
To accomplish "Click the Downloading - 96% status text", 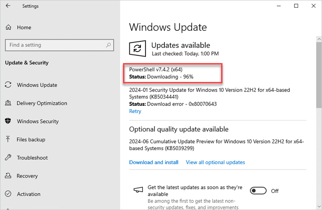I will pos(170,76).
